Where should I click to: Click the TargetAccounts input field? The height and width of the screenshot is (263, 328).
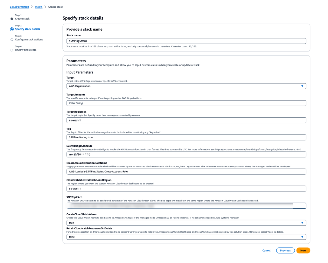[x=186, y=103]
